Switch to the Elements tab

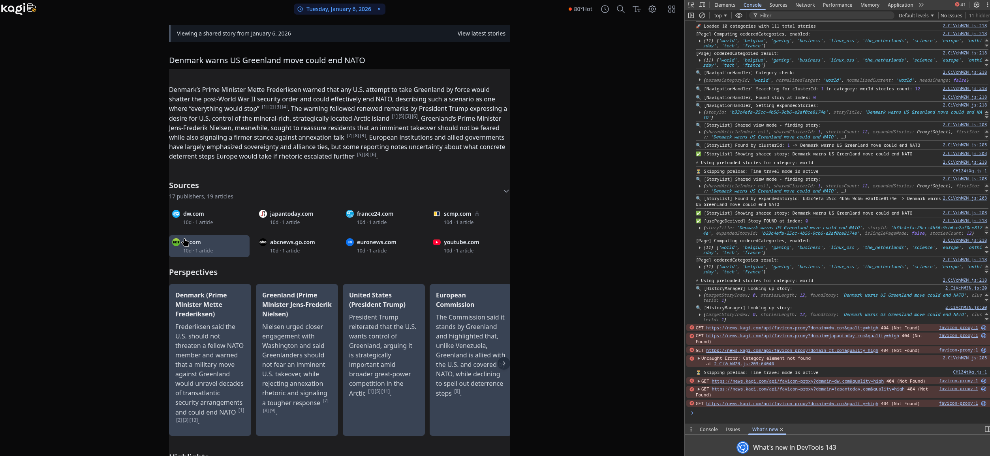click(x=724, y=5)
